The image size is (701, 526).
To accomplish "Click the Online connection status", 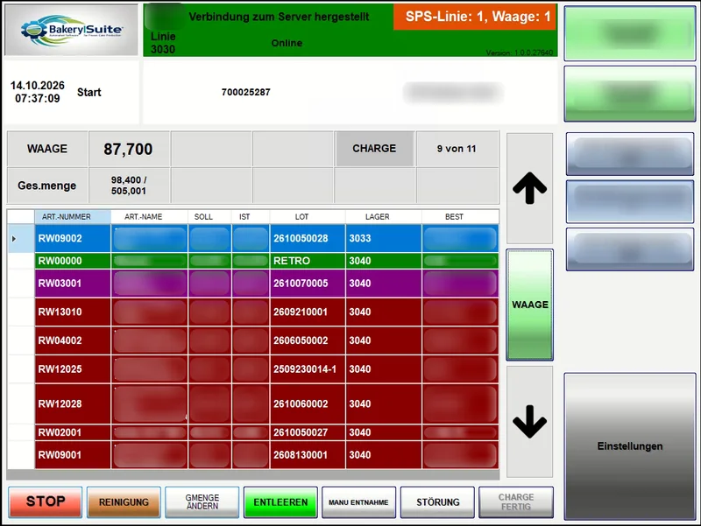I will (x=287, y=43).
